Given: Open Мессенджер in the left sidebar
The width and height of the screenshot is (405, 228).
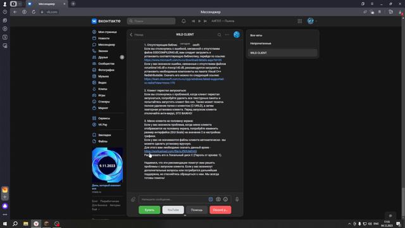Looking at the screenshot, I should (107, 44).
